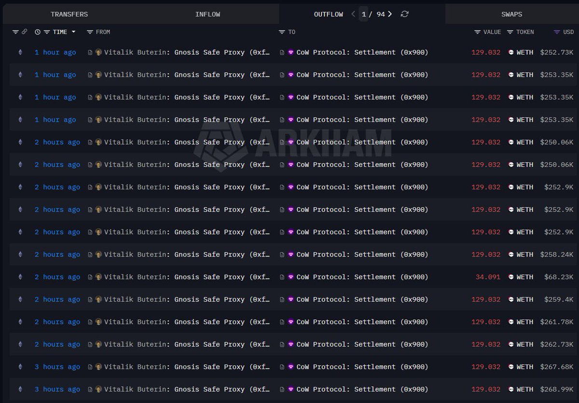Switch to the SWAPS tab

click(511, 14)
